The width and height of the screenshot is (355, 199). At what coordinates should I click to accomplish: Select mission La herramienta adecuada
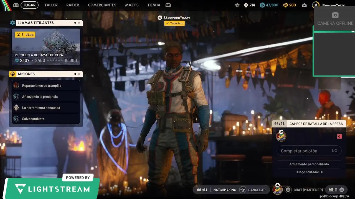click(46, 108)
